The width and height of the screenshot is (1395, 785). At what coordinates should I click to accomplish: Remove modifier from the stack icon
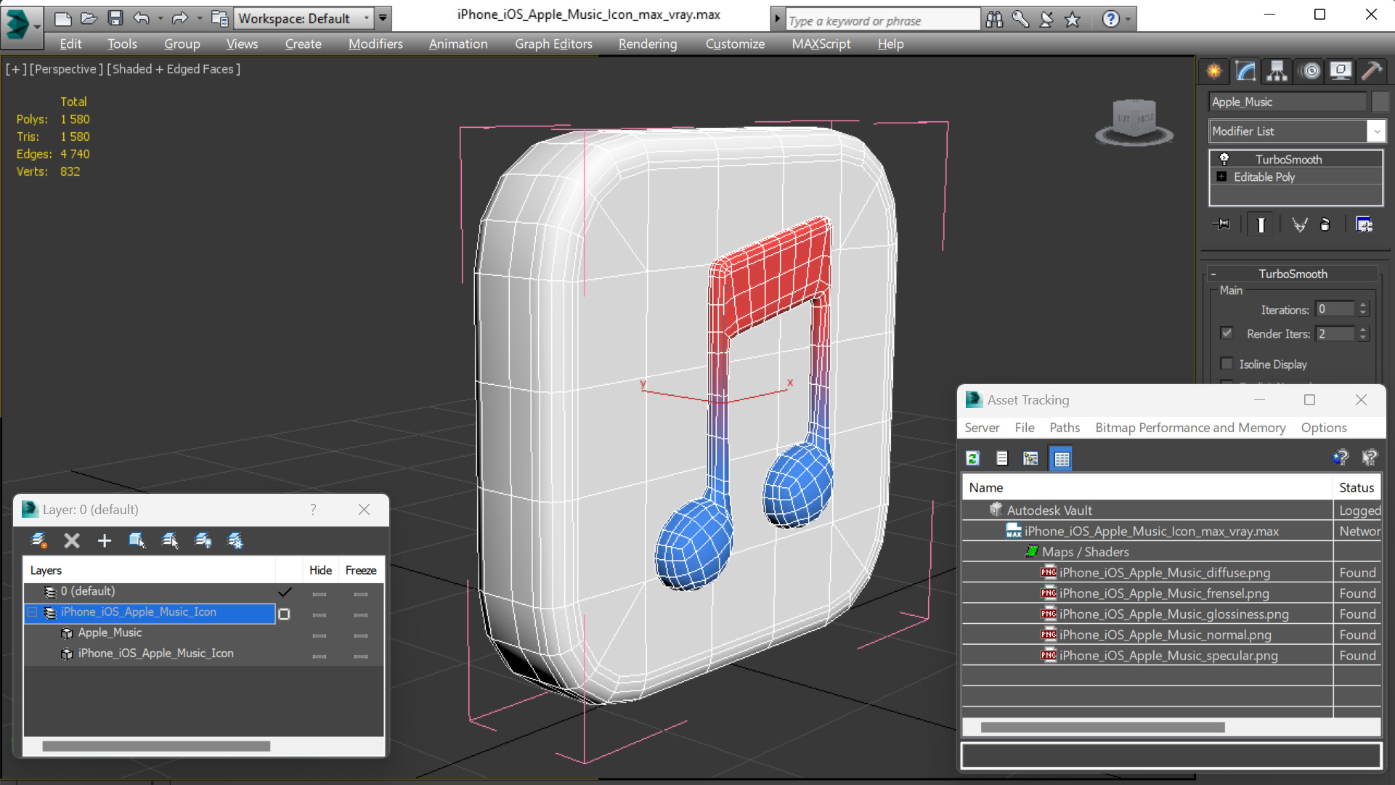[1325, 224]
